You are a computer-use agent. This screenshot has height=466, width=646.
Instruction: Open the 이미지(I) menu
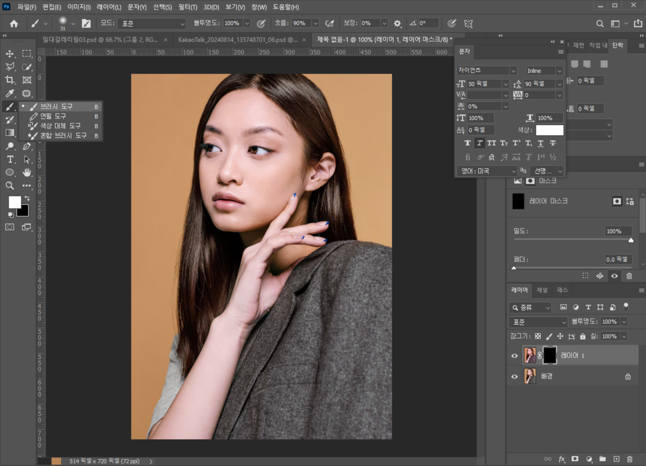pos(79,7)
